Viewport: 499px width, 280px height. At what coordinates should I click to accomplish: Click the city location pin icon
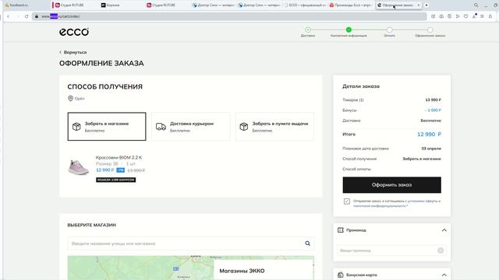pos(70,99)
